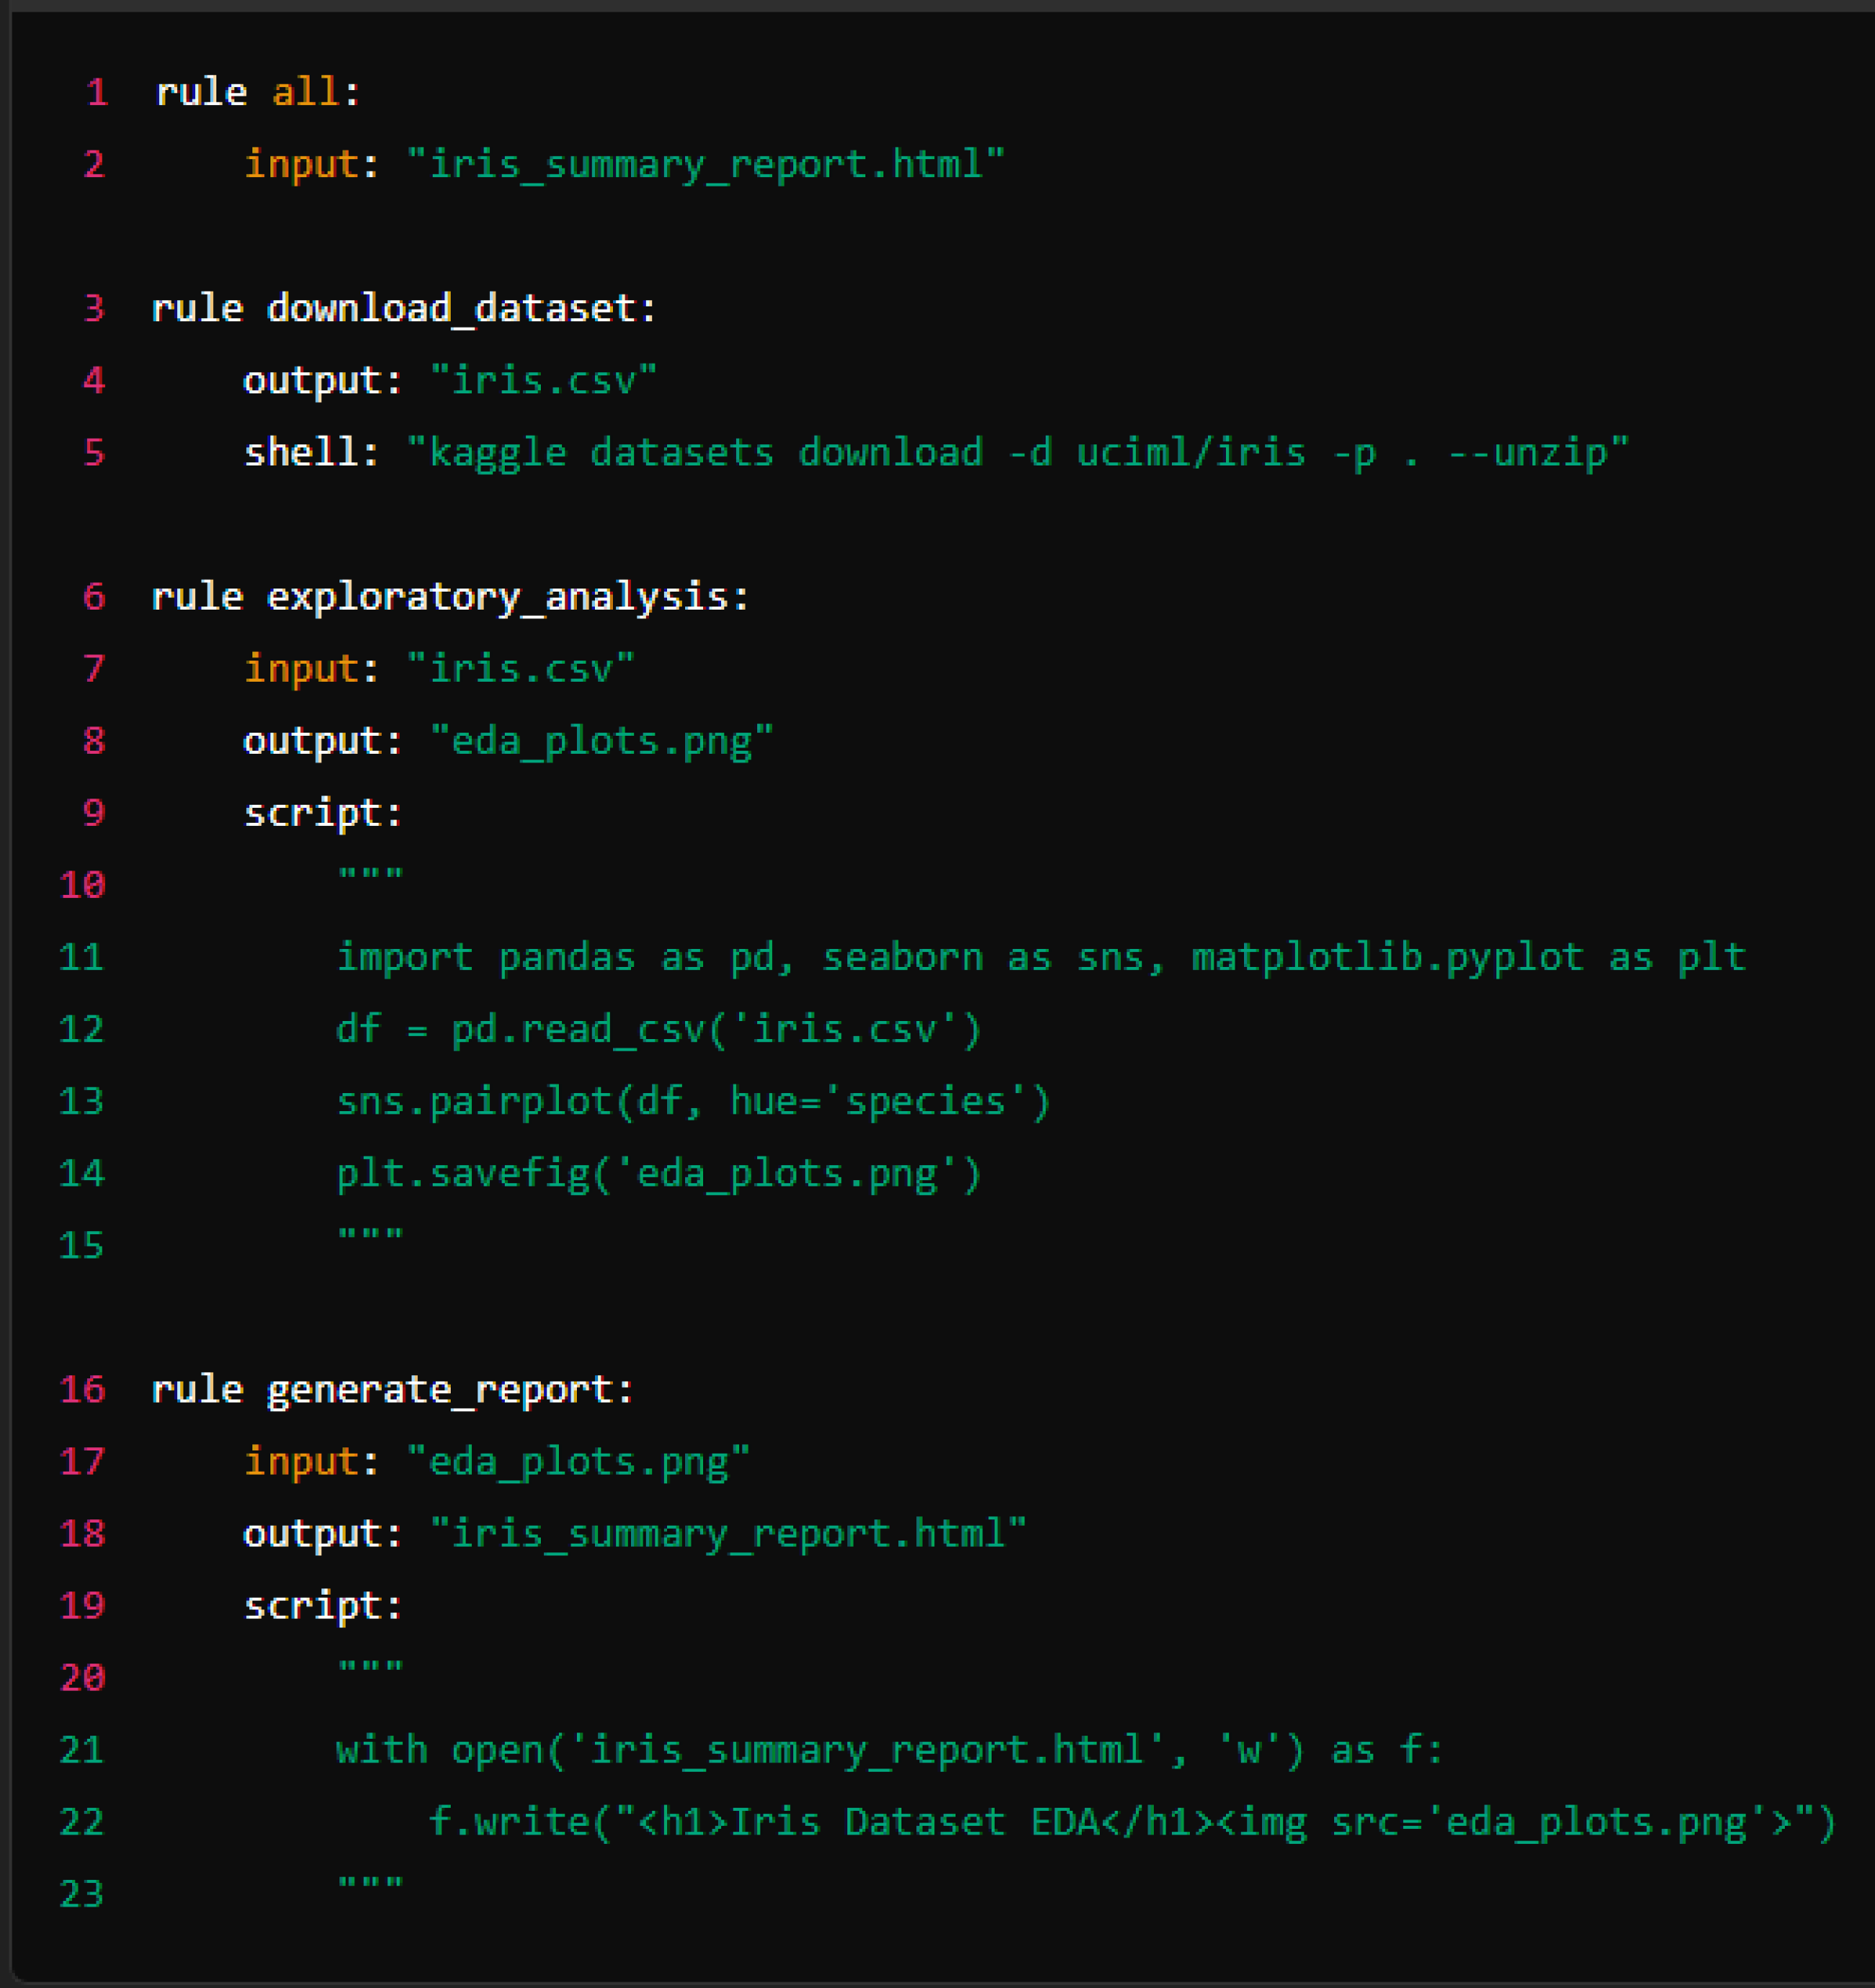This screenshot has width=1875, height=1988.
Task: Click line number 5 in the gutter
Action: point(94,452)
